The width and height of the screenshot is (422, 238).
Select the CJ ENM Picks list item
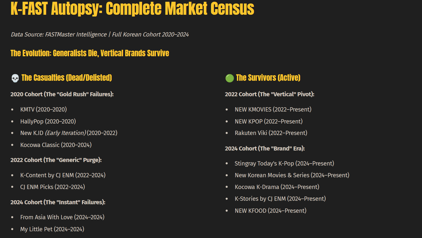[x=52, y=187]
